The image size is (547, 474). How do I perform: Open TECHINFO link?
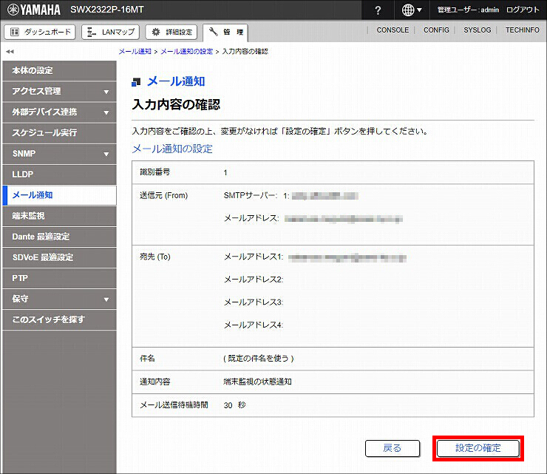click(x=522, y=30)
